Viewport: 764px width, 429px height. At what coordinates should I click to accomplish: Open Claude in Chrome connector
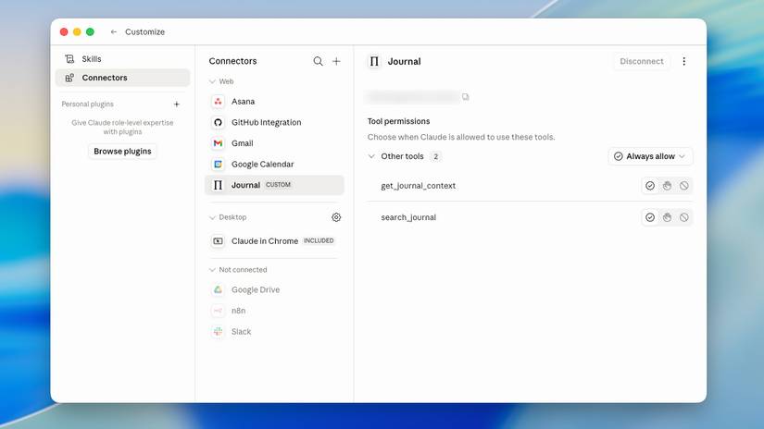coord(274,240)
